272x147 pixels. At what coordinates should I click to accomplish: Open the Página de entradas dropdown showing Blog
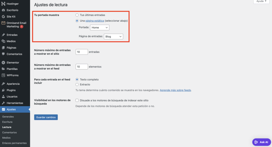[x=113, y=37]
